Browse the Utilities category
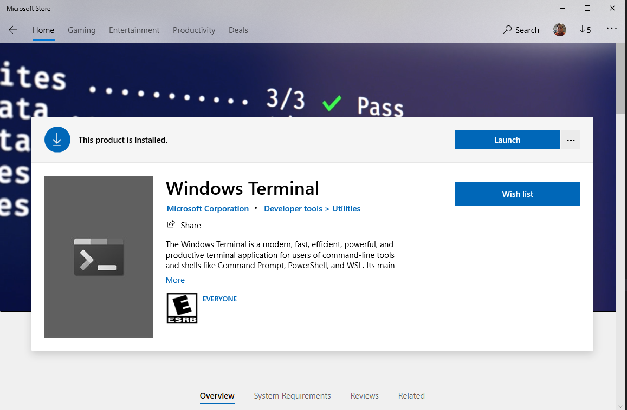 point(346,208)
